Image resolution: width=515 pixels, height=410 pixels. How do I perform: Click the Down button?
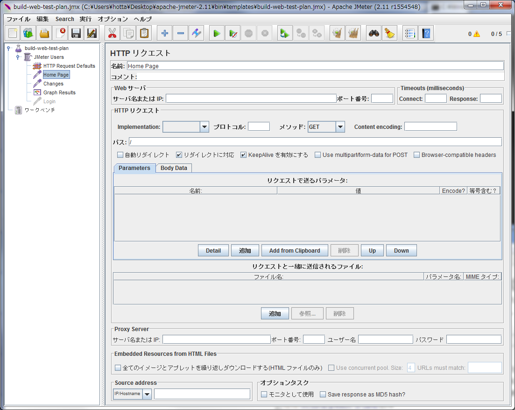tap(402, 250)
